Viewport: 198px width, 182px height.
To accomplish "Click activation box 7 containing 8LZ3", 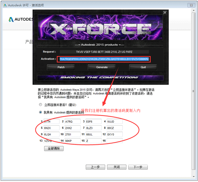I will [94, 128].
